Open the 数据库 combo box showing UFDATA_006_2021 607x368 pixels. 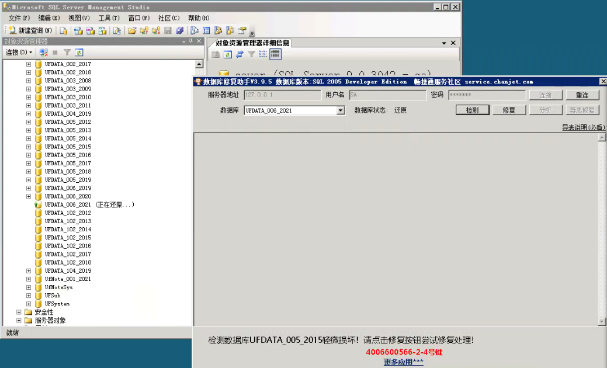point(294,110)
